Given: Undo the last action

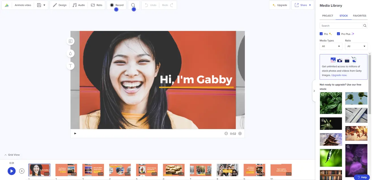Looking at the screenshot, I should [x=150, y=5].
